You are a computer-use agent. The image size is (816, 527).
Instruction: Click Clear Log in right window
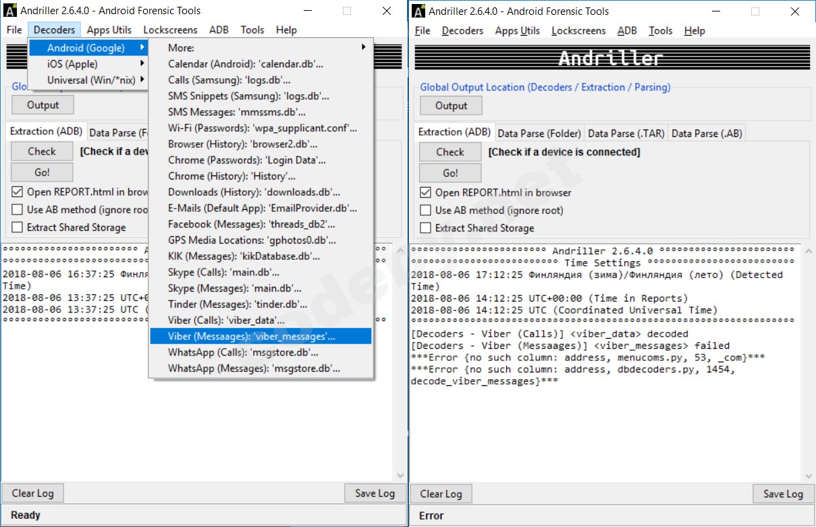click(x=441, y=494)
